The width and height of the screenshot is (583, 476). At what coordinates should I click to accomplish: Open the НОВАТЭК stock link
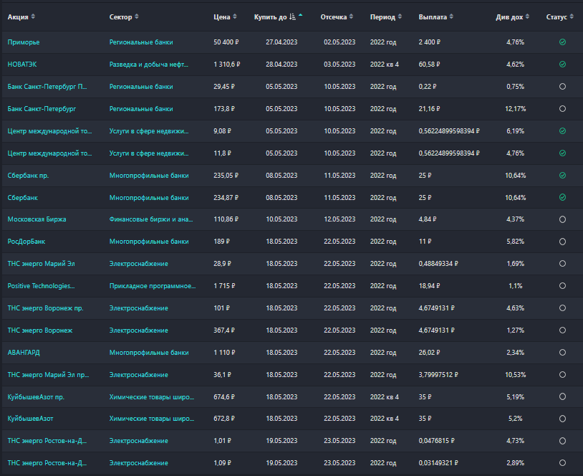pyautogui.click(x=22, y=65)
